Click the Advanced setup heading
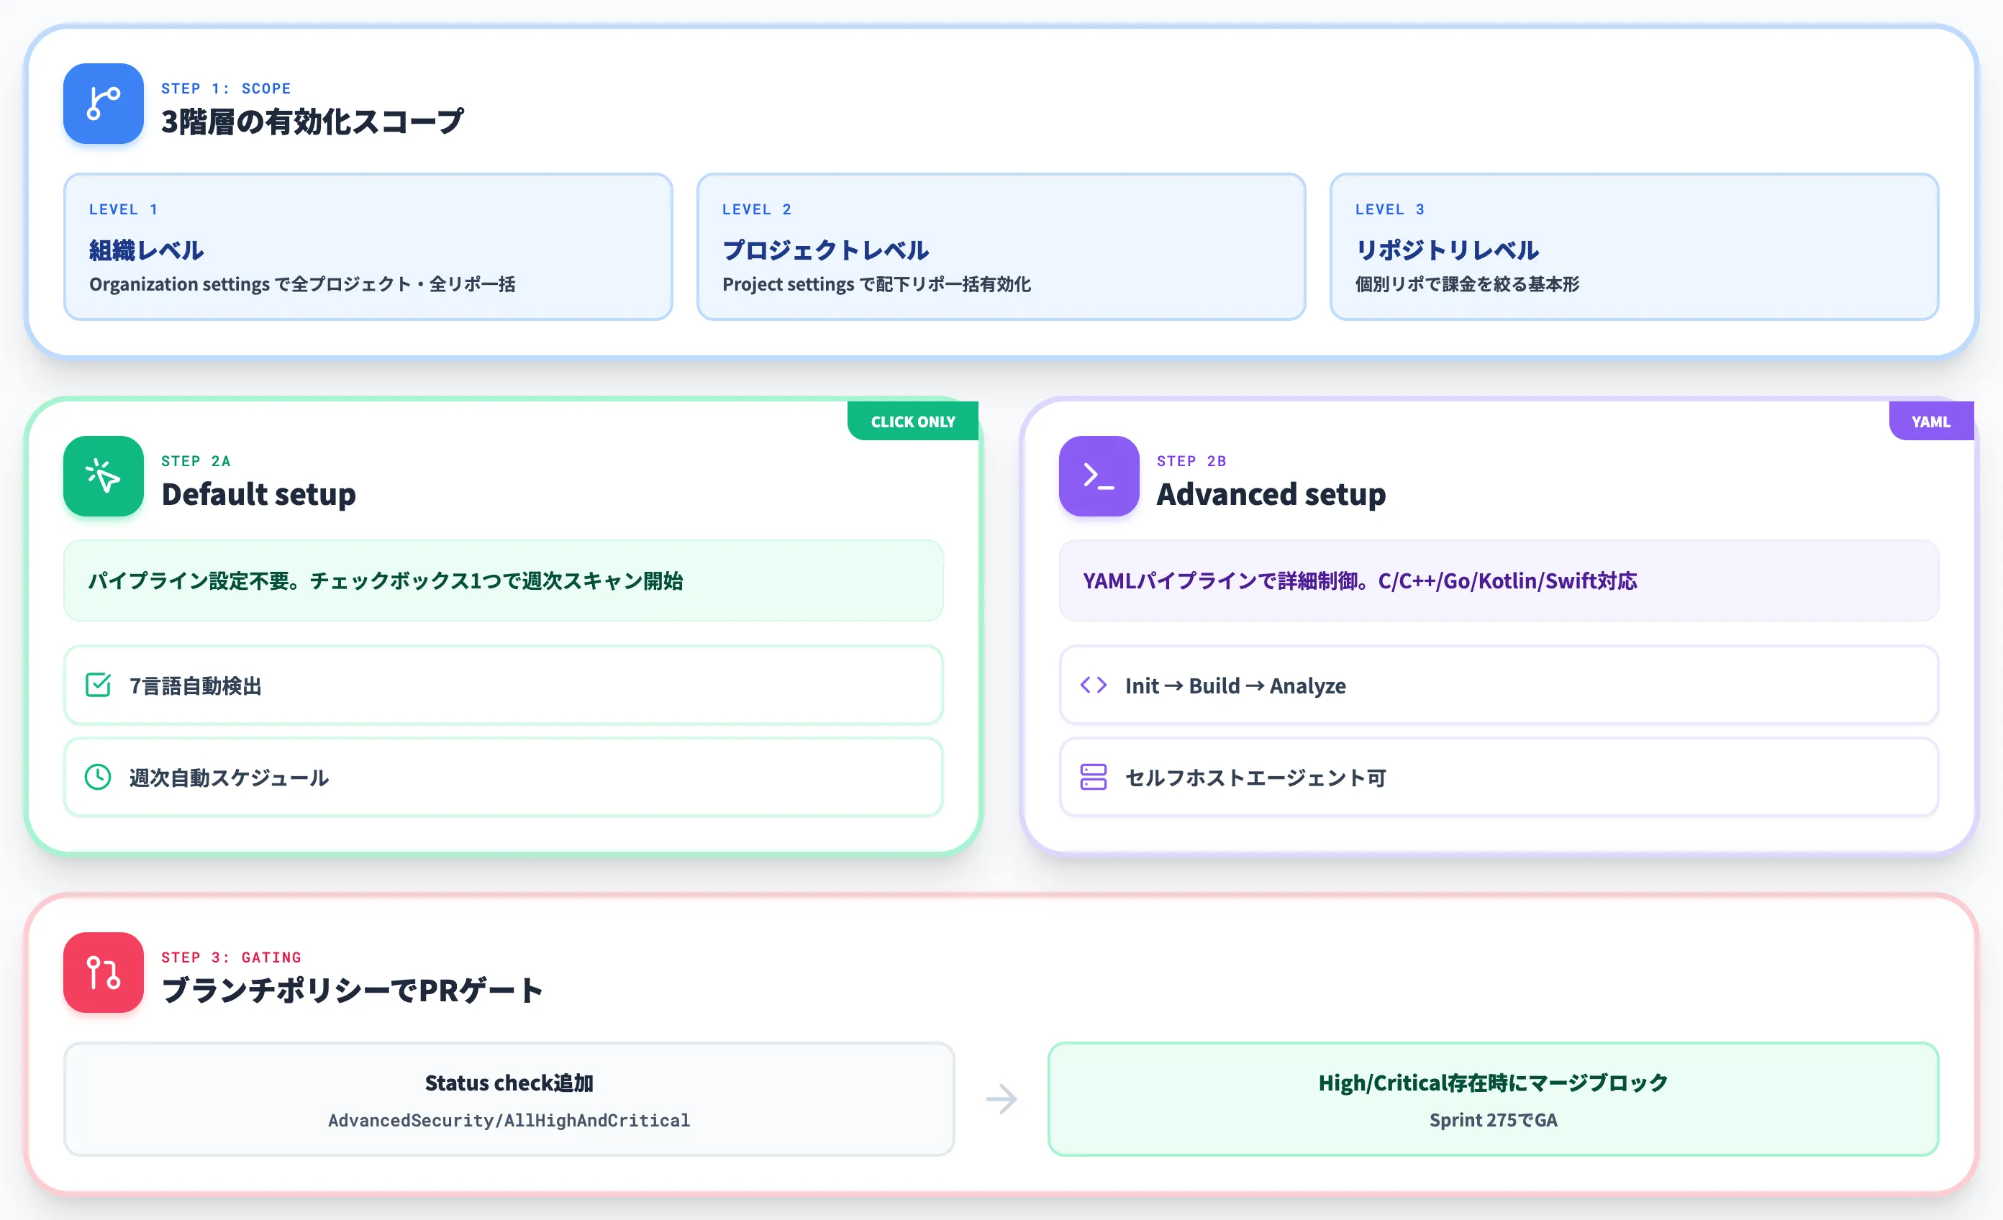2003x1220 pixels. tap(1271, 494)
